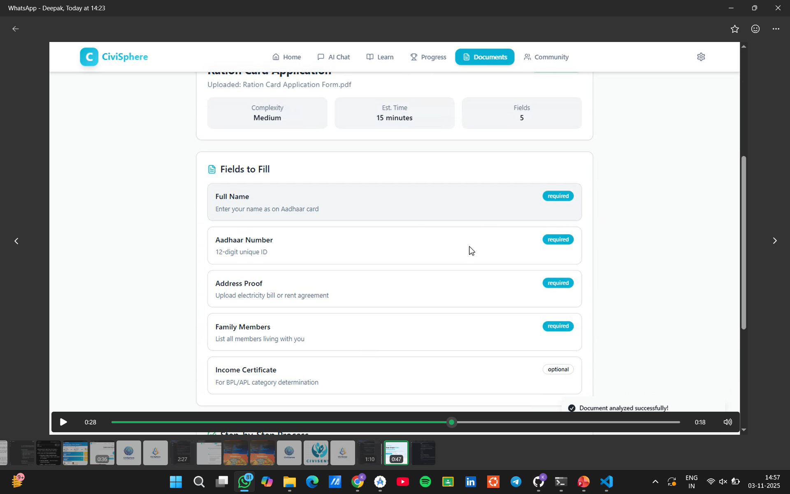The width and height of the screenshot is (790, 494).
Task: Play the paused video
Action: [63, 422]
